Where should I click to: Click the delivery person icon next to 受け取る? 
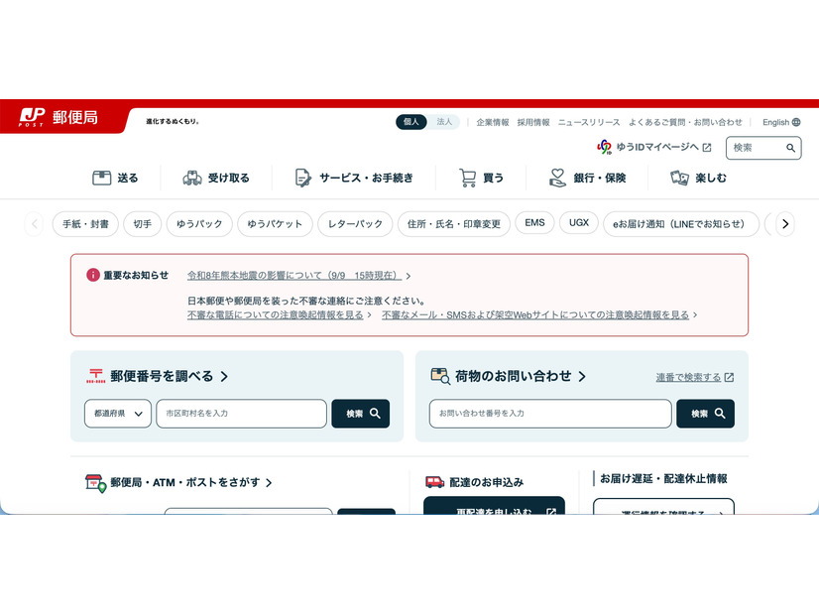pyautogui.click(x=192, y=179)
